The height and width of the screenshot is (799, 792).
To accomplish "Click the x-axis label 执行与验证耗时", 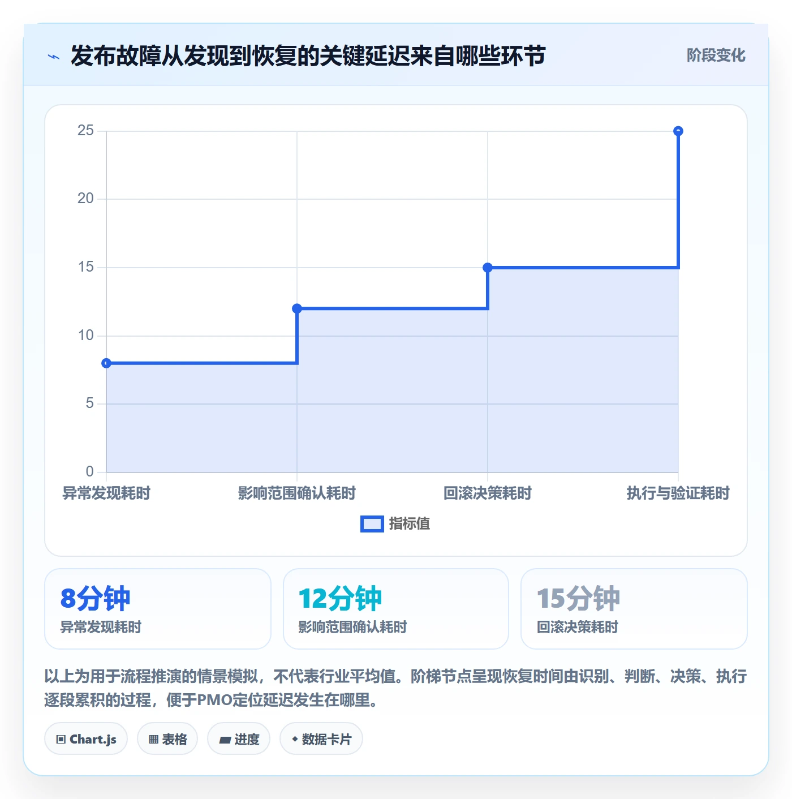I will click(x=678, y=493).
